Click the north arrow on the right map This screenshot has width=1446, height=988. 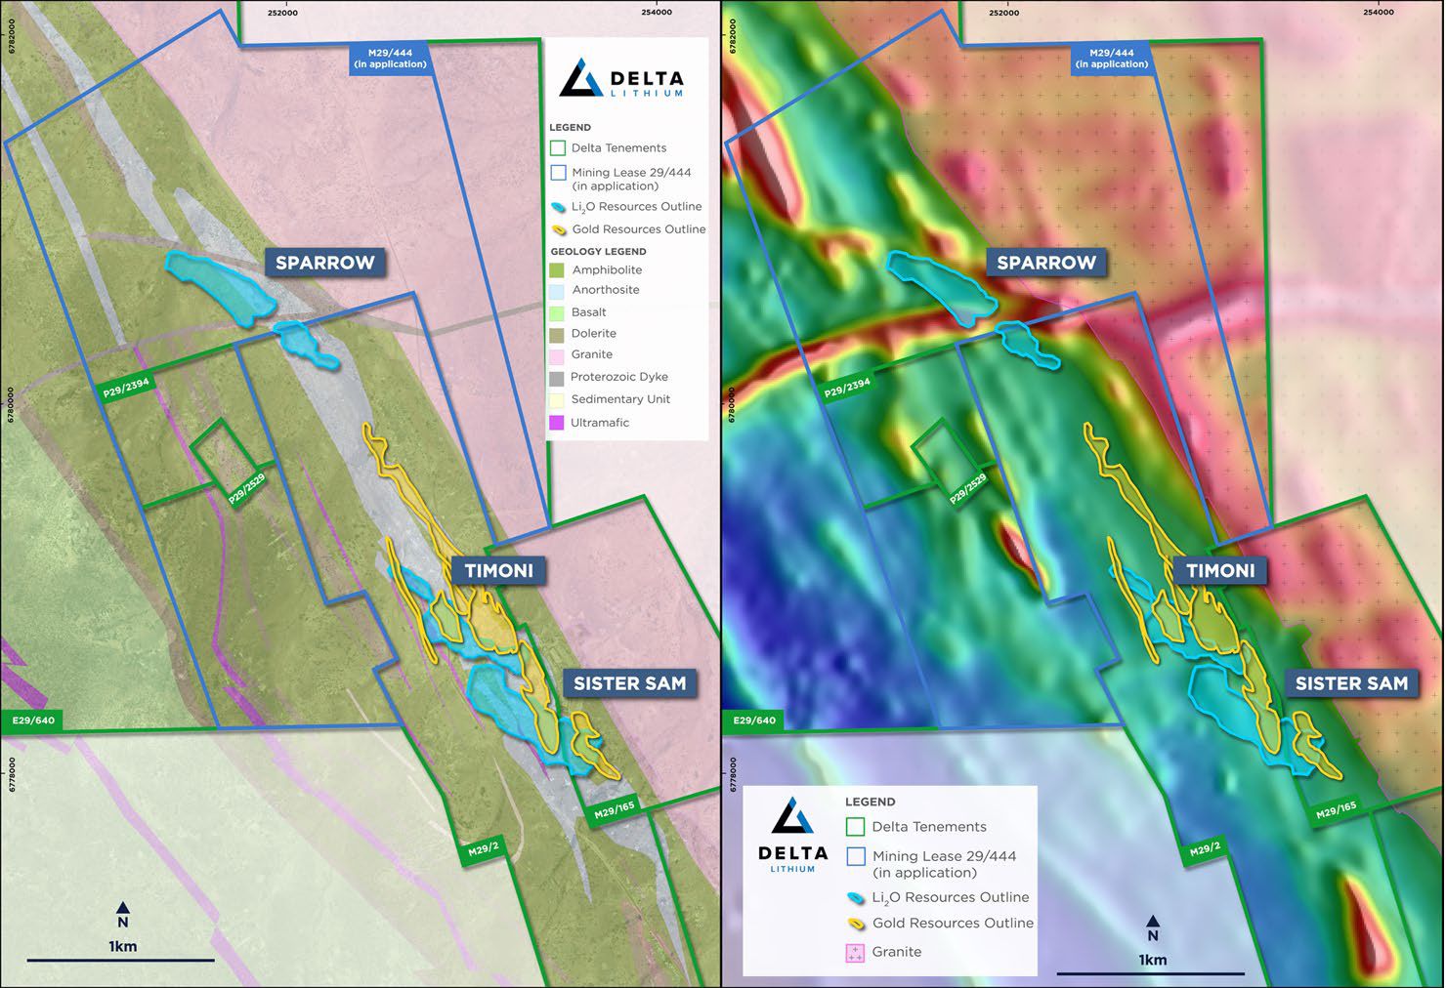click(x=1153, y=927)
